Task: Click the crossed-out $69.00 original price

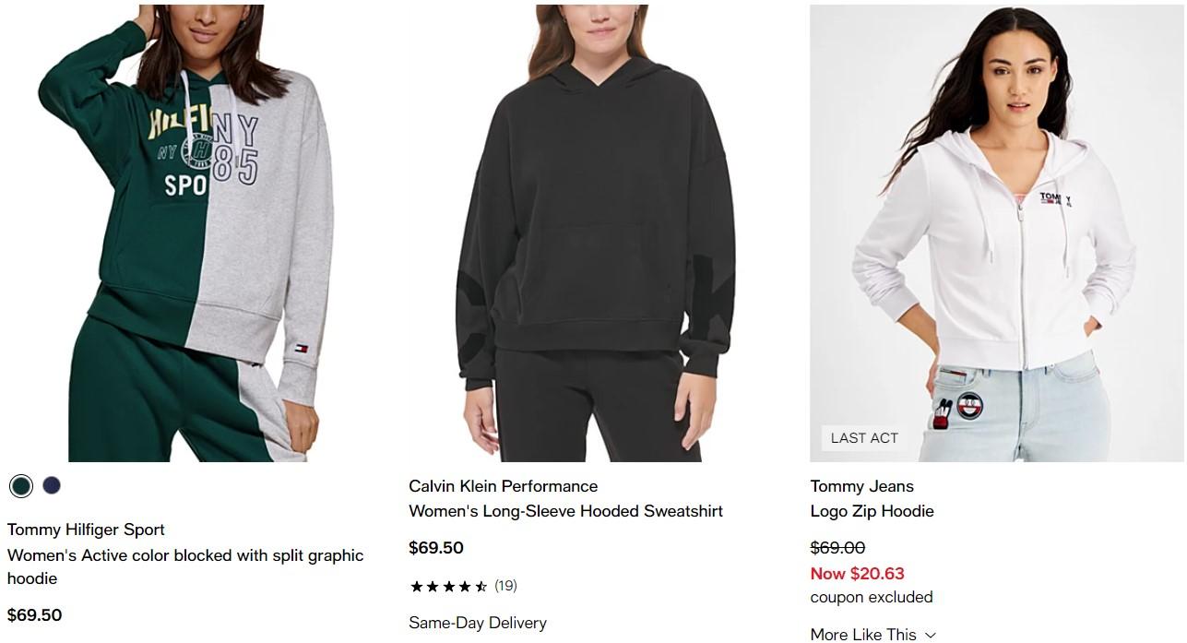Action: [837, 548]
